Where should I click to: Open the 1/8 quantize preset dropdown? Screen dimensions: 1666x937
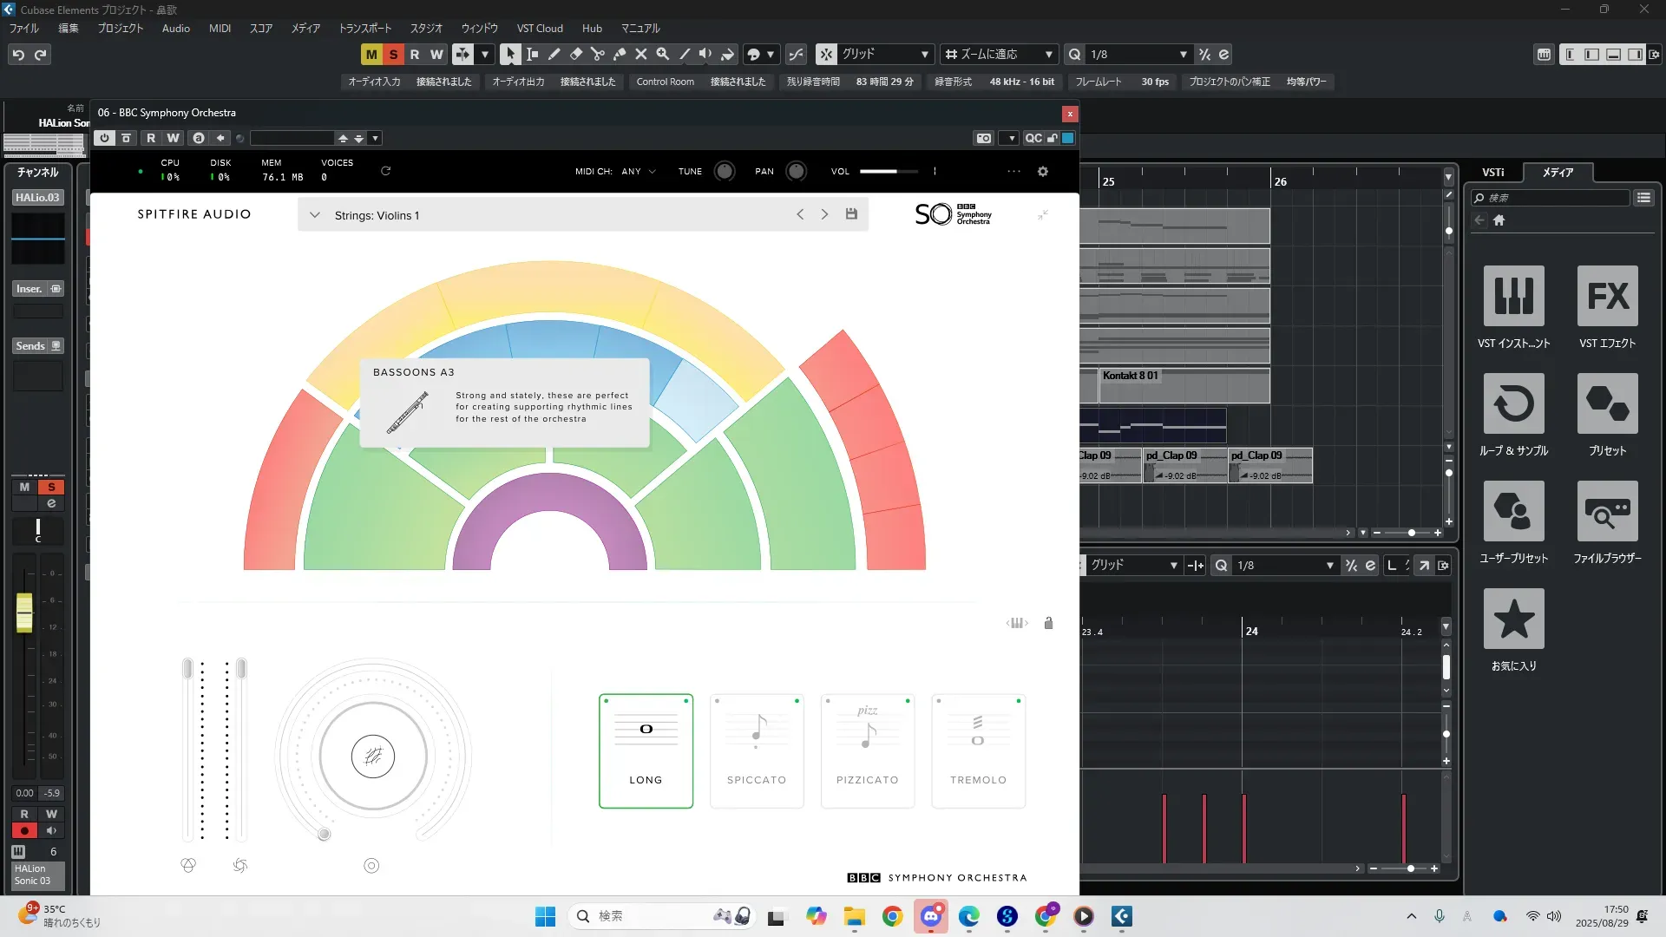1183,54
